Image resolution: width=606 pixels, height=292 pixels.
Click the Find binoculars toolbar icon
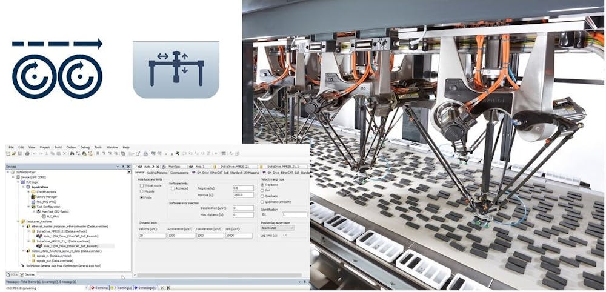71,154
